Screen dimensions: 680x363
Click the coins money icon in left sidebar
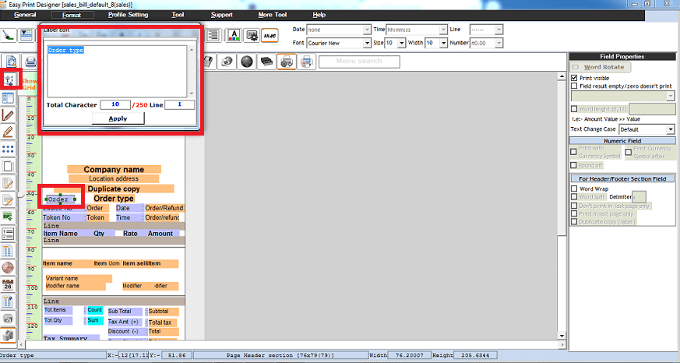point(8,335)
